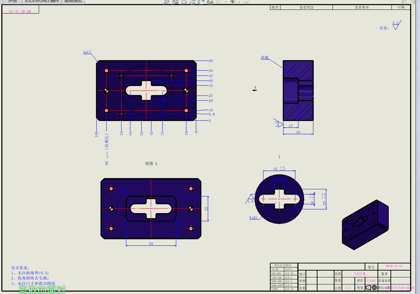Select the section arrow labeled A
The image size is (420, 294).
[255, 88]
